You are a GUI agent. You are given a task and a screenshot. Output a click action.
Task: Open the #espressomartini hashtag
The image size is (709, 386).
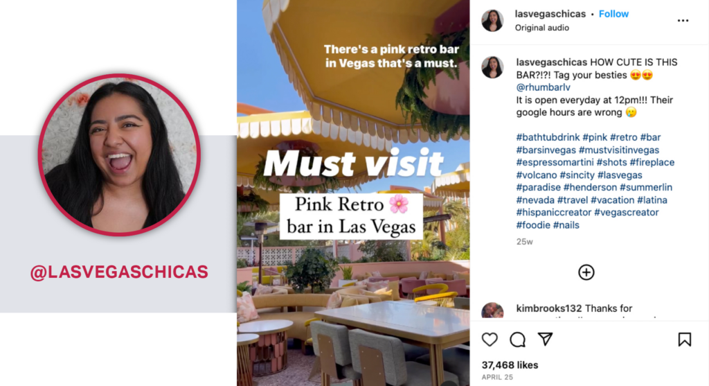(x=555, y=162)
